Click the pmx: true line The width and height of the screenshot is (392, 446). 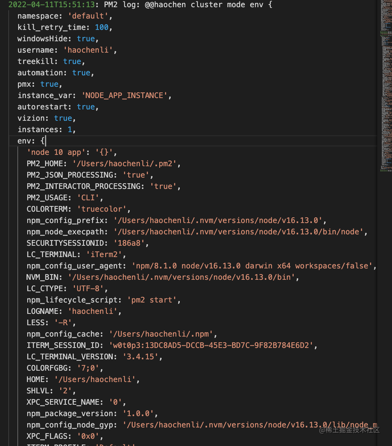point(40,84)
